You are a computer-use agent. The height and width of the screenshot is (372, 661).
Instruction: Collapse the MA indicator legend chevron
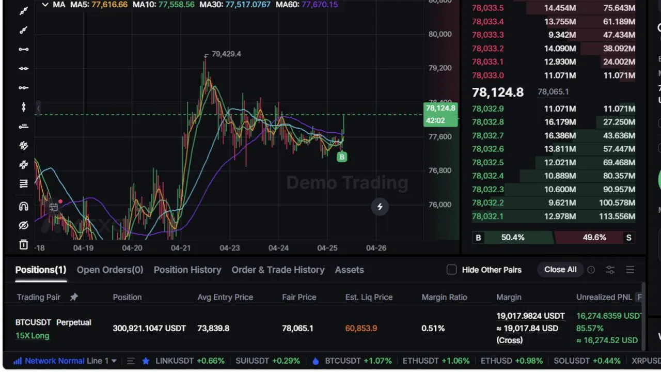point(45,5)
